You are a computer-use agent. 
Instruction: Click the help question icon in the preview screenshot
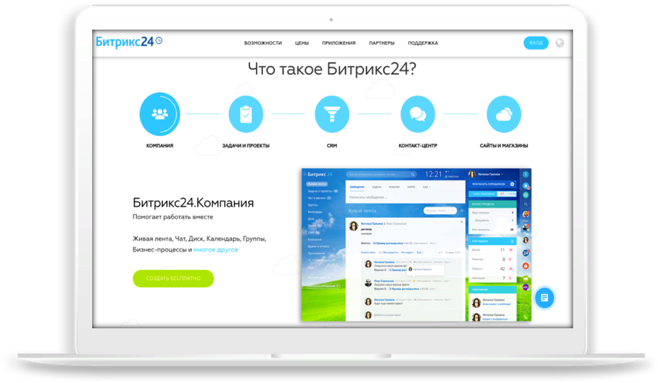tap(525, 175)
